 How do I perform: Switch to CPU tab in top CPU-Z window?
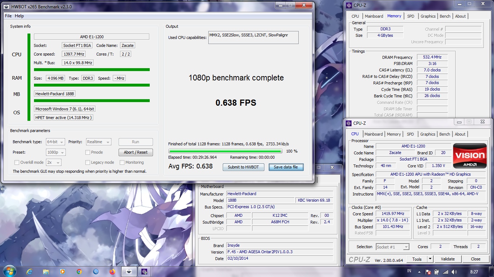point(355,16)
